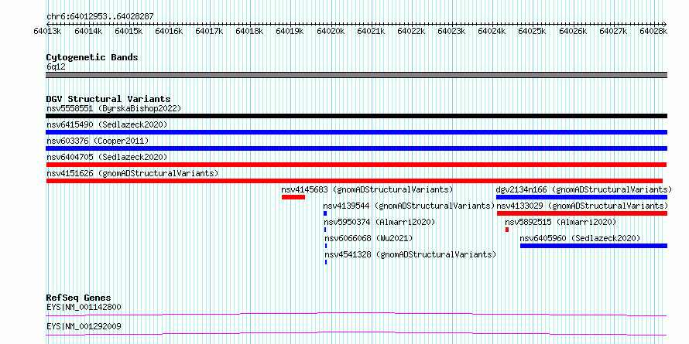The width and height of the screenshot is (689, 344).
Task: Click variant label nsv4151626 (gnomADStructuralVariants)
Action: tap(132, 173)
